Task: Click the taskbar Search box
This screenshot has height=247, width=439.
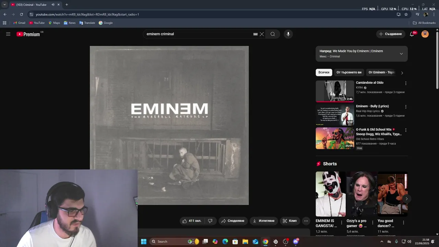Action: coord(175,242)
